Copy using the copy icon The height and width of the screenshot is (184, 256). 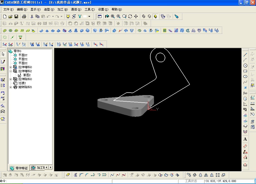(37, 16)
